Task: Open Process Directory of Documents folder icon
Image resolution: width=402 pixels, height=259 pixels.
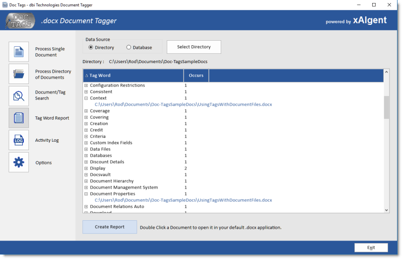Action: tap(19, 74)
